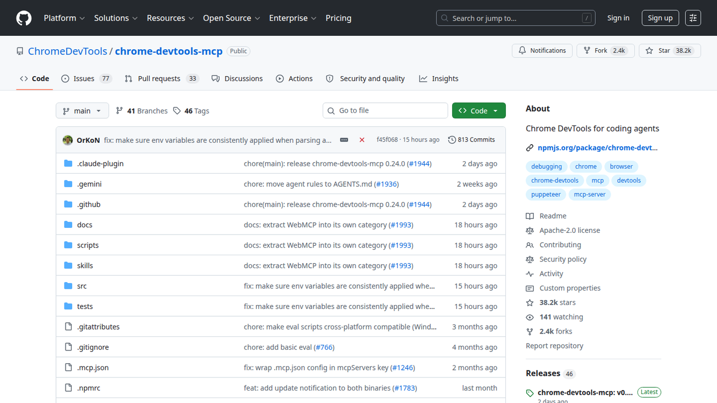Click the repository icon beside ChromeDevTools
The height and width of the screenshot is (403, 717).
[20, 51]
